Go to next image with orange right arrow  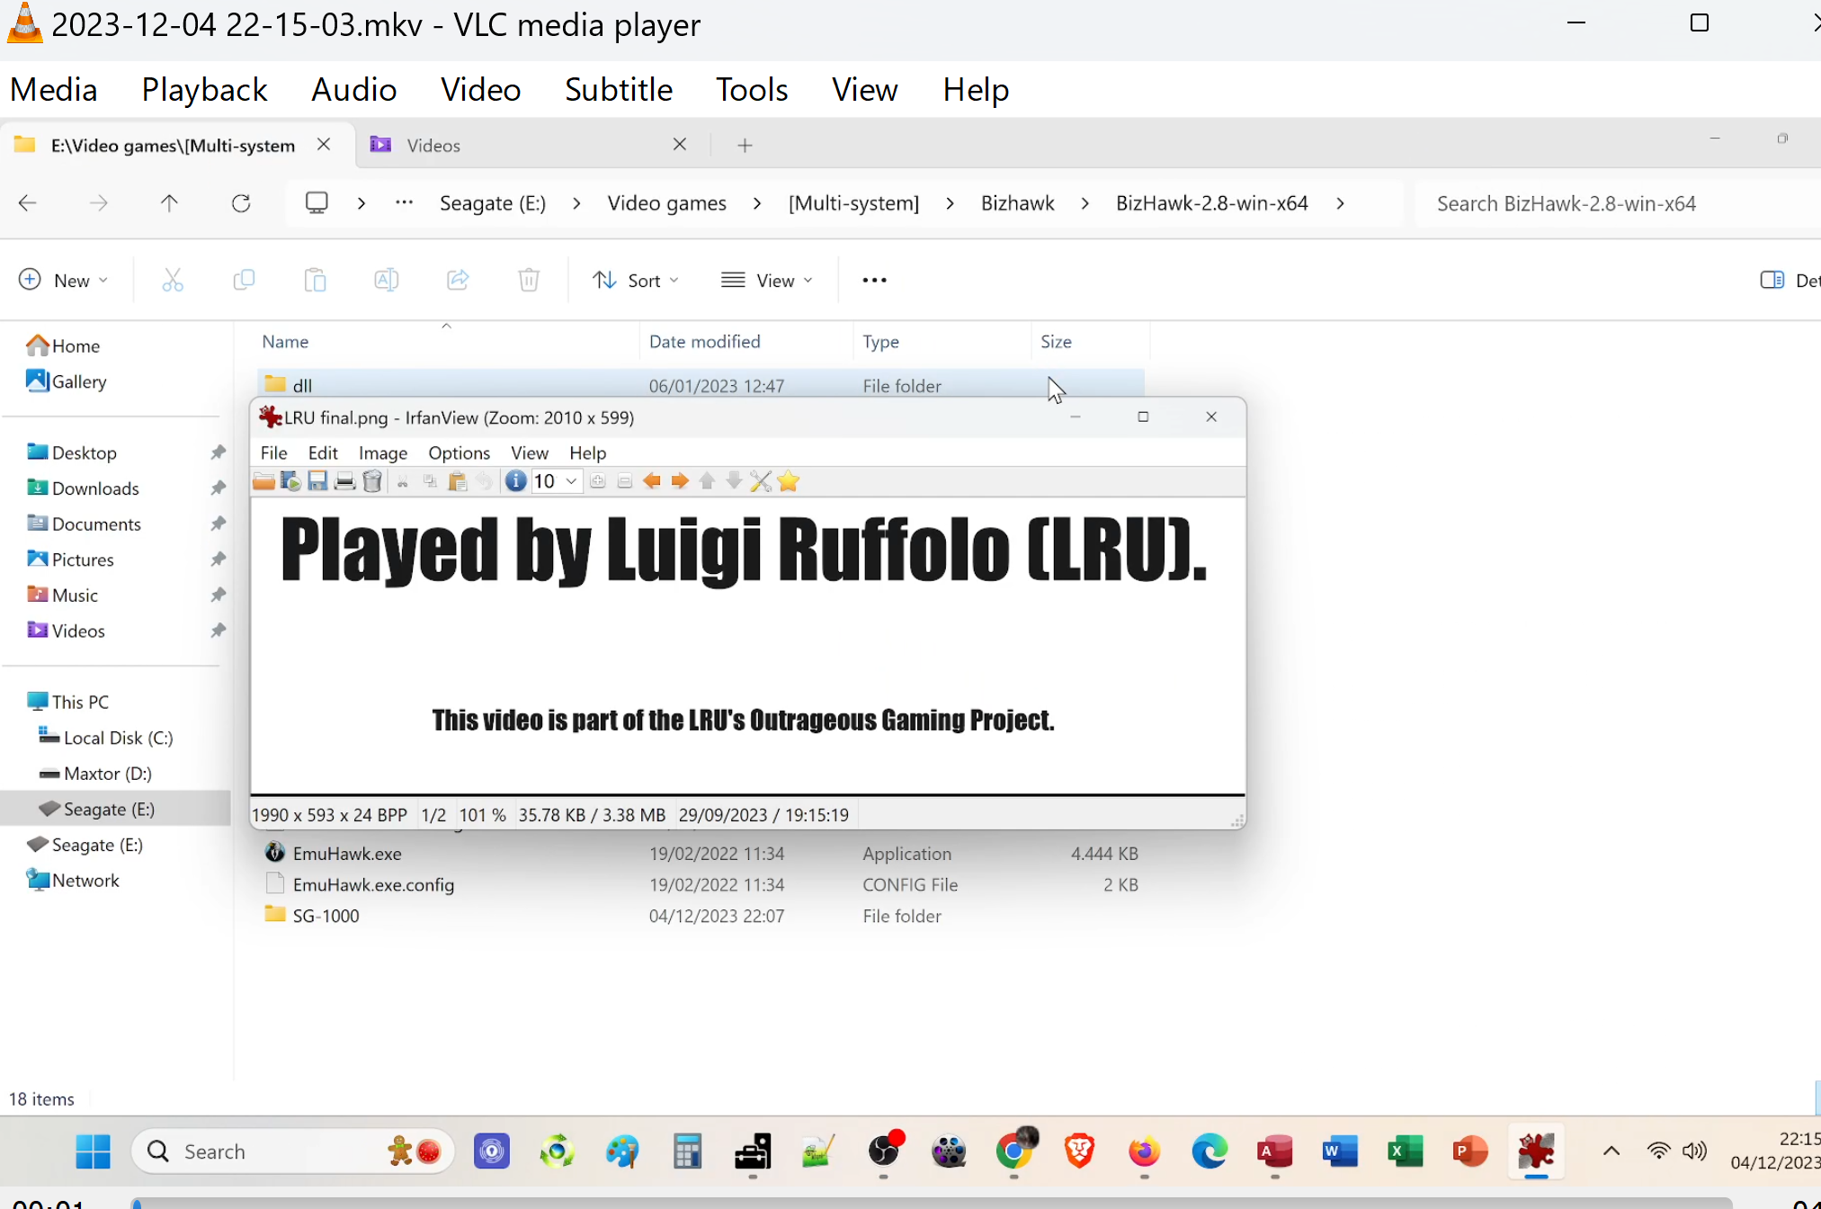click(x=680, y=481)
